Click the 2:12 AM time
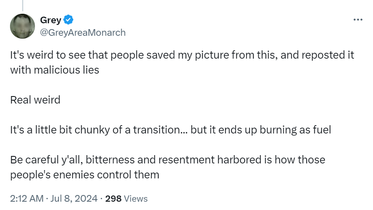373x210 pixels. (27, 198)
